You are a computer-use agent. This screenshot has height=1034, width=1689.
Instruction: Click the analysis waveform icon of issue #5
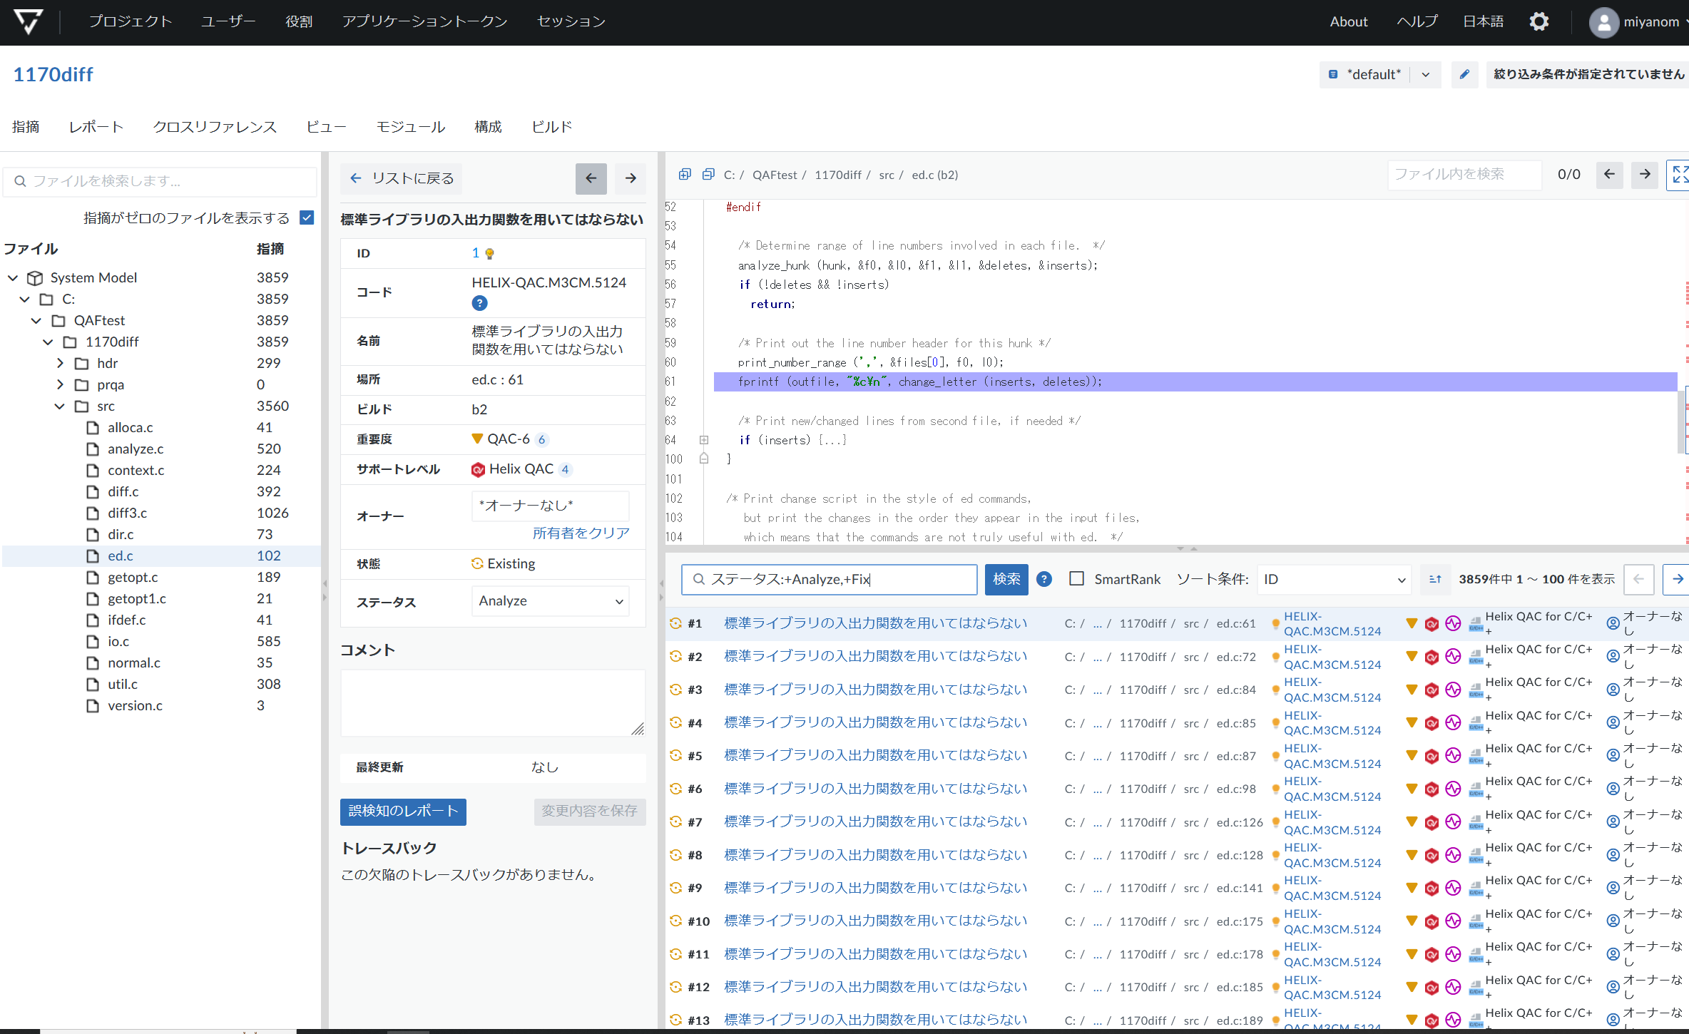(x=1453, y=756)
